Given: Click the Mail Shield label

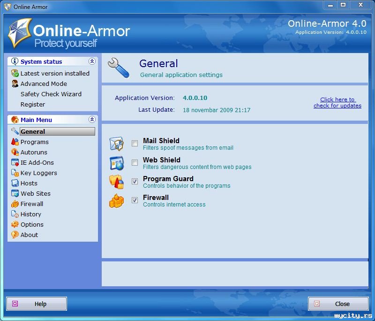Looking at the screenshot, I should click(161, 140).
